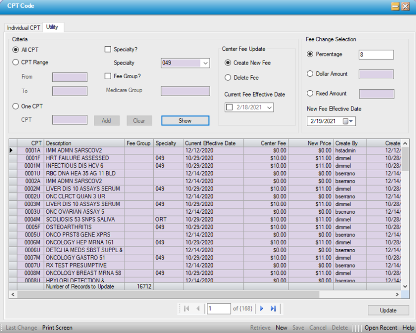Expand the Specialty 049 dropdown
This screenshot has width=416, height=333.
[x=205, y=63]
